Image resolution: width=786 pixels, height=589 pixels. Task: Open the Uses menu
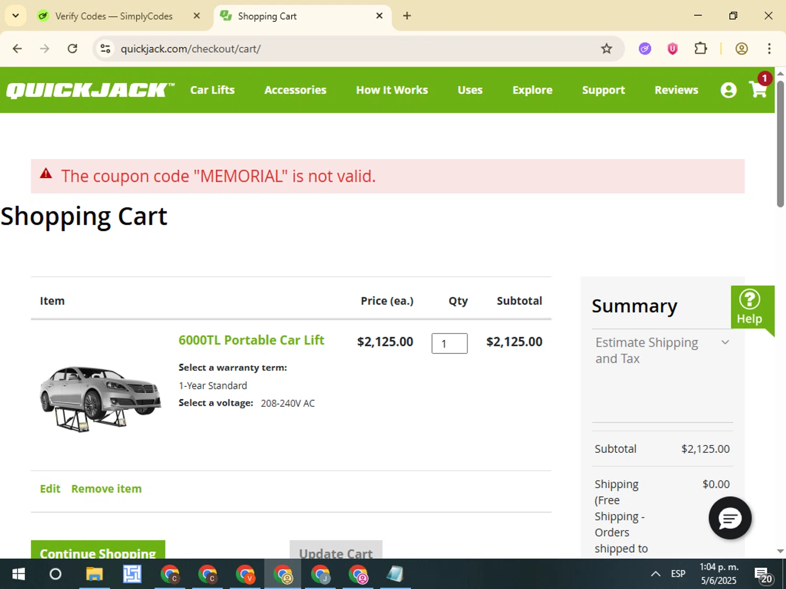pyautogui.click(x=470, y=90)
